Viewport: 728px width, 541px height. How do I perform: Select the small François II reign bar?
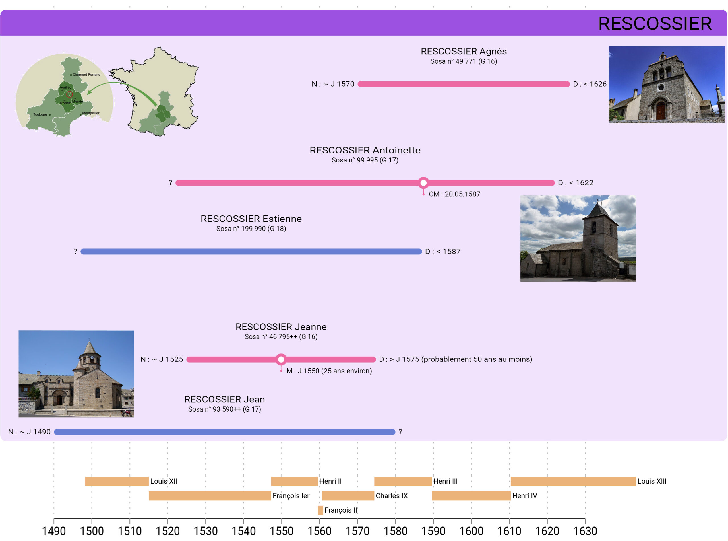(320, 510)
